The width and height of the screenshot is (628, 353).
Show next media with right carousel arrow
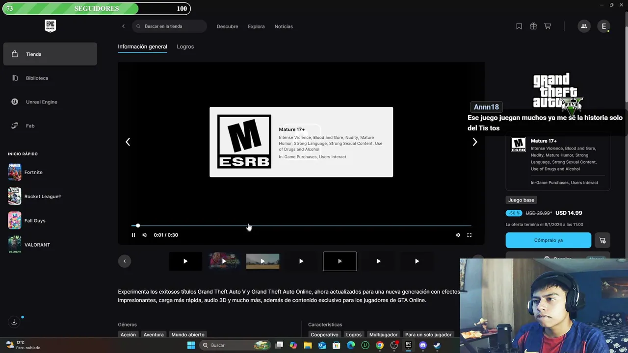(474, 142)
